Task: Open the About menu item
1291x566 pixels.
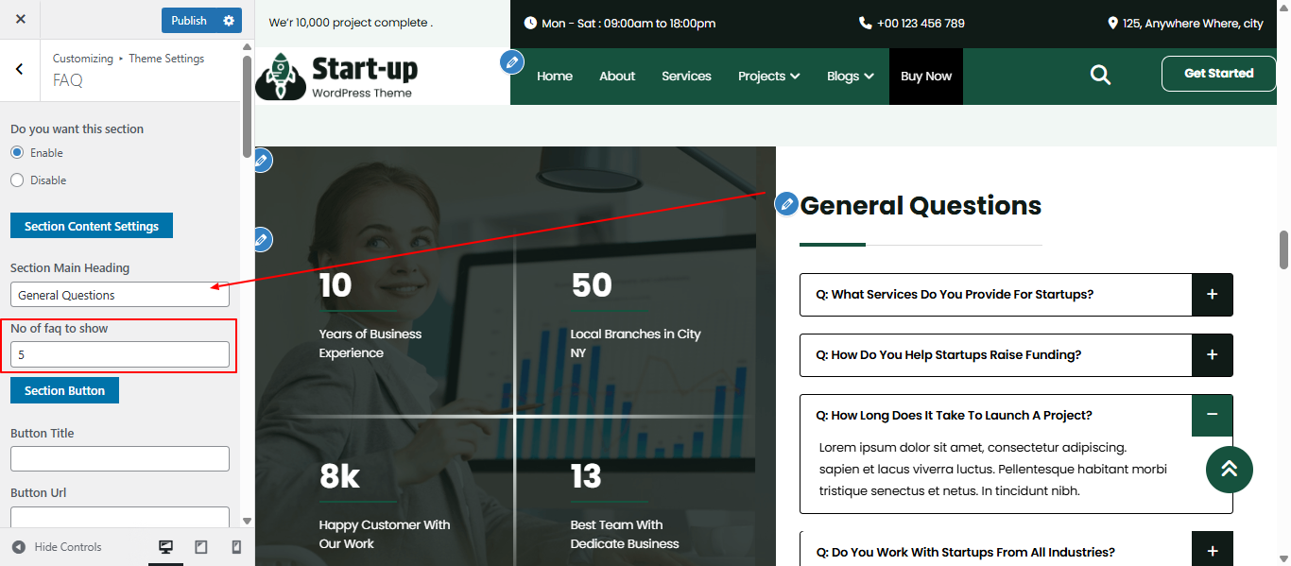Action: pos(617,77)
